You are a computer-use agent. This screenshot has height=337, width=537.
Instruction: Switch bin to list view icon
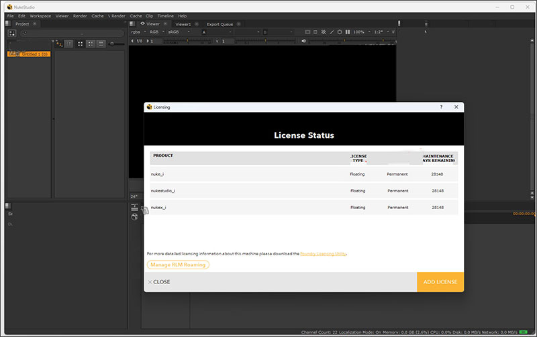(x=101, y=44)
